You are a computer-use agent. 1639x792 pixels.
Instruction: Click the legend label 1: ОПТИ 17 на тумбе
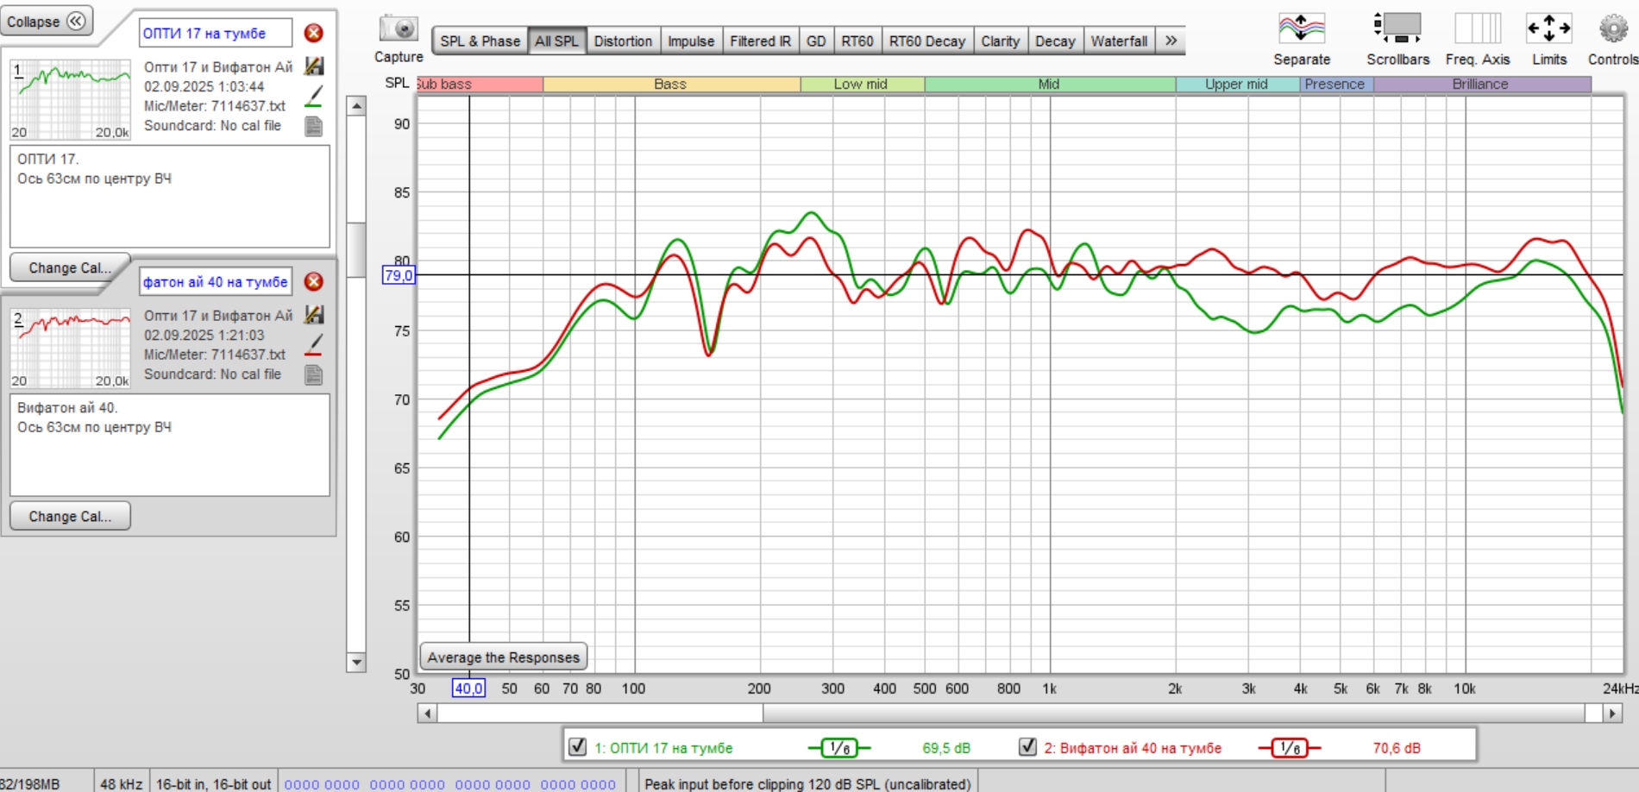point(663,748)
